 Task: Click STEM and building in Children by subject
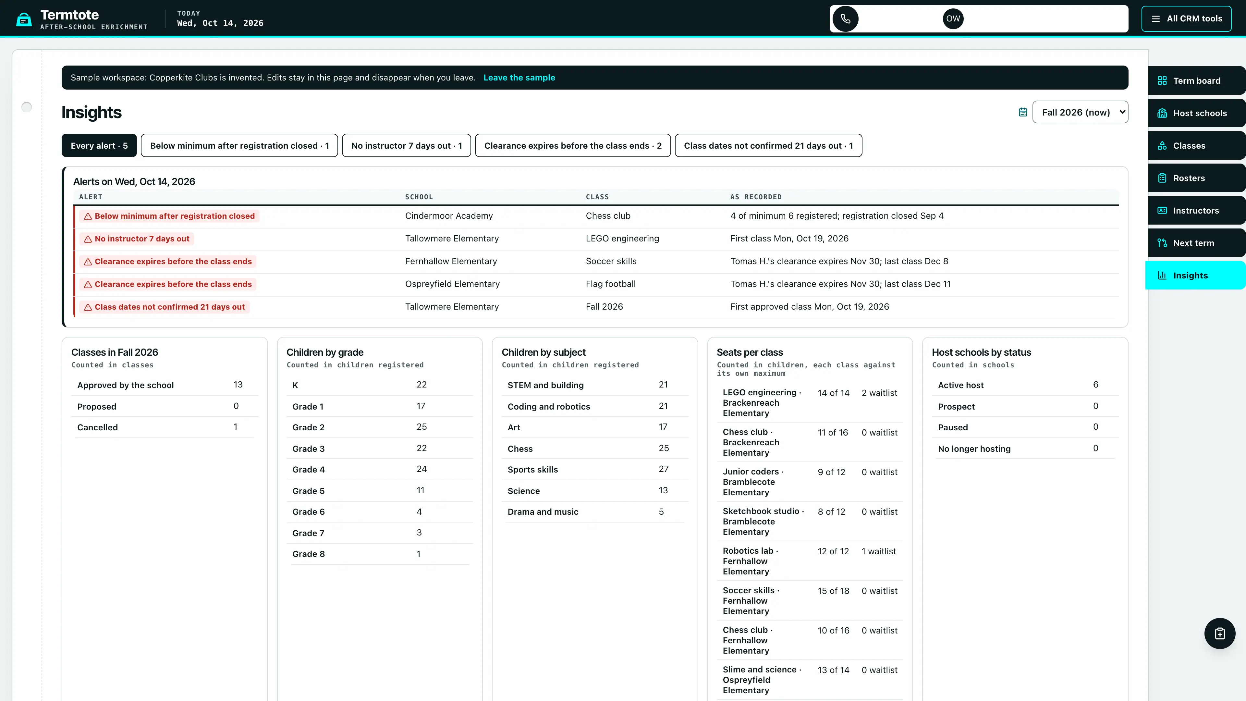(594, 385)
